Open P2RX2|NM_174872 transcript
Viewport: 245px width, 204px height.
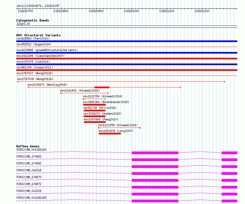pyautogui.click(x=29, y=184)
